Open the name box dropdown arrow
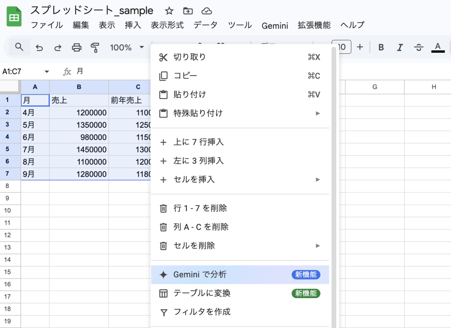Image resolution: width=451 pixels, height=328 pixels. [x=47, y=71]
